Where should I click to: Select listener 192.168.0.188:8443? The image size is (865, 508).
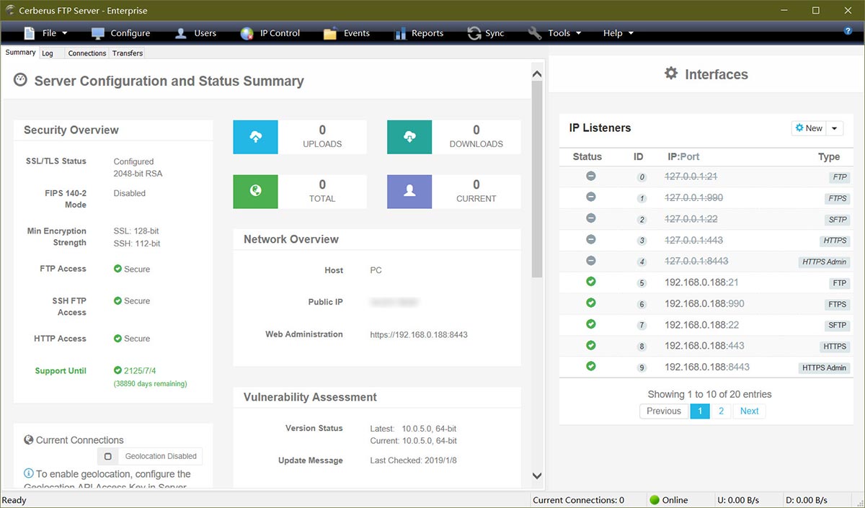pyautogui.click(x=706, y=367)
